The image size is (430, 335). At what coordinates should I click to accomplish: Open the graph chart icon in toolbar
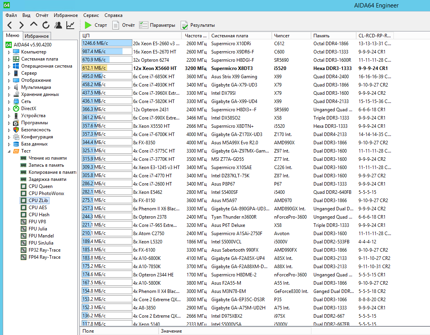pyautogui.click(x=70, y=25)
